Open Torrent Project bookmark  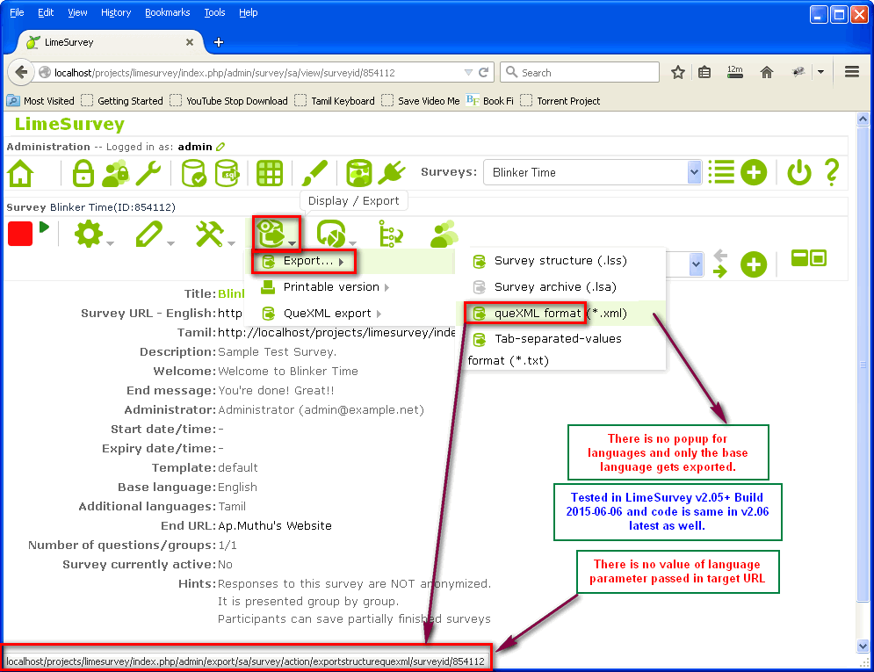(x=560, y=101)
